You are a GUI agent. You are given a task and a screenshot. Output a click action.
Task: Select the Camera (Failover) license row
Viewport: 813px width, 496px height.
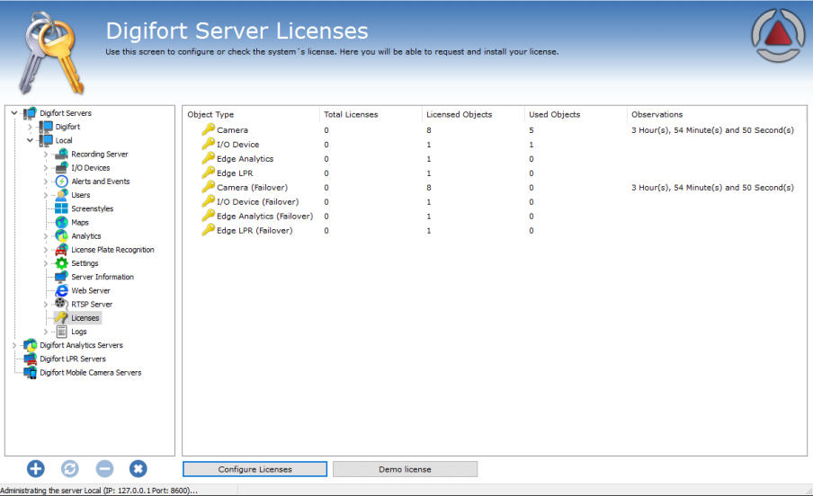pos(494,188)
